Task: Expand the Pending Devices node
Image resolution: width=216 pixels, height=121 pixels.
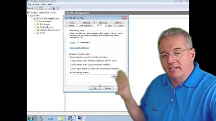Action: pos(35,27)
